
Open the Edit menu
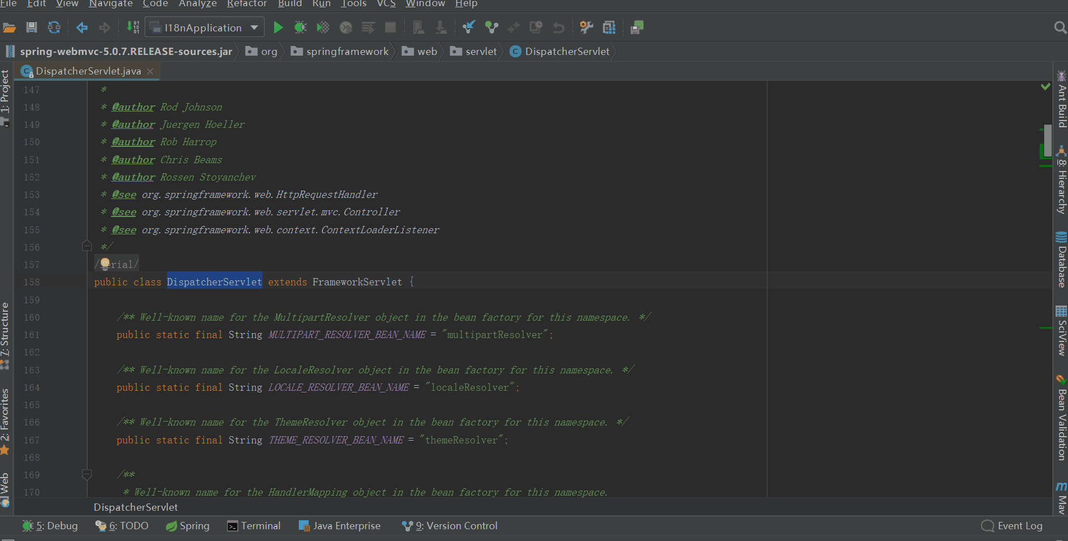[36, 4]
